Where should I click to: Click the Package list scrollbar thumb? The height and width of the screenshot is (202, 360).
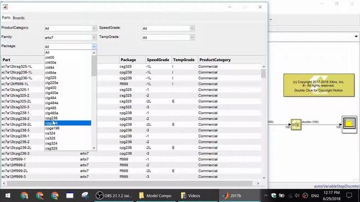click(94, 66)
